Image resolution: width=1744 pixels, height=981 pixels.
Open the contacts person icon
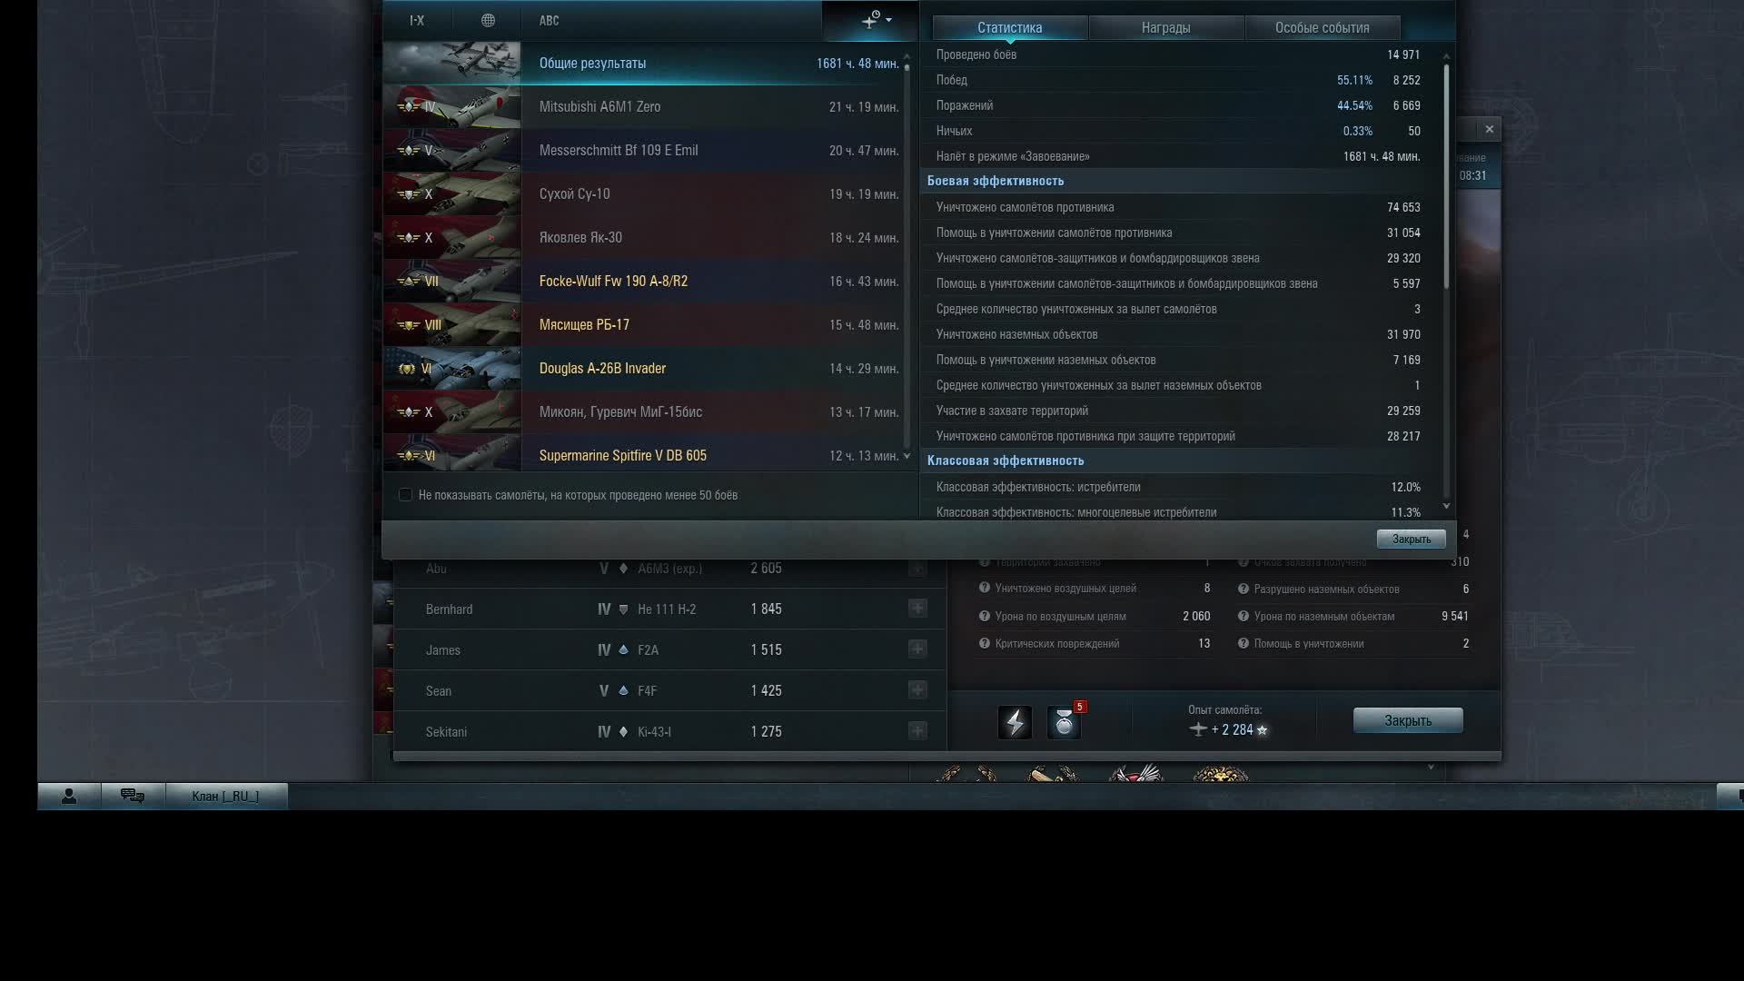[x=69, y=797]
